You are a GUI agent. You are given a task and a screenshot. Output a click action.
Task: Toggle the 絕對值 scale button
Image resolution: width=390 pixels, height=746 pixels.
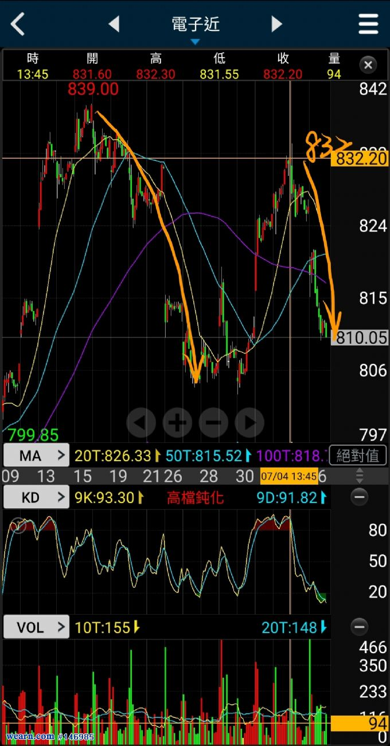[x=358, y=456]
